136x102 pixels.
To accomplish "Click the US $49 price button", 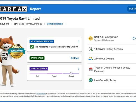I will coord(132,9).
